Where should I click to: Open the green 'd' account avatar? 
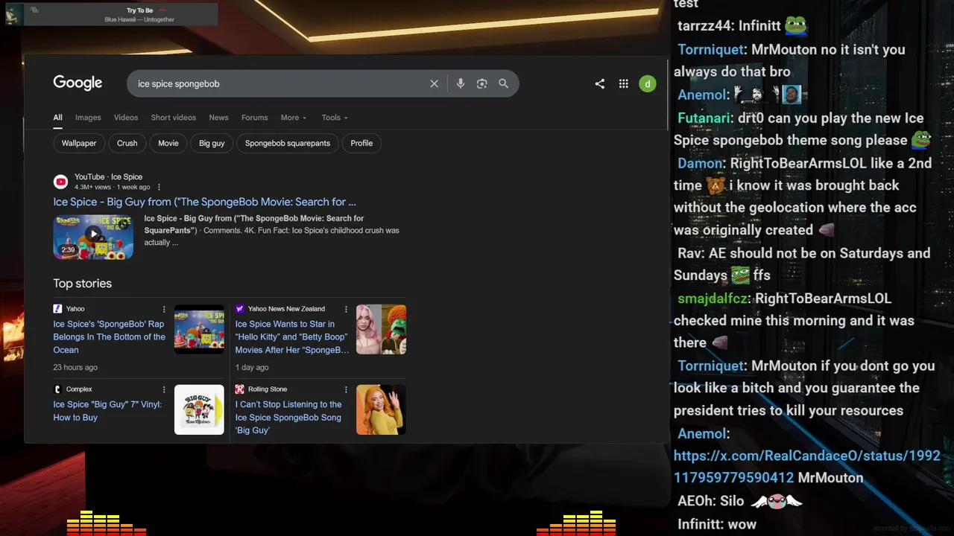(648, 83)
